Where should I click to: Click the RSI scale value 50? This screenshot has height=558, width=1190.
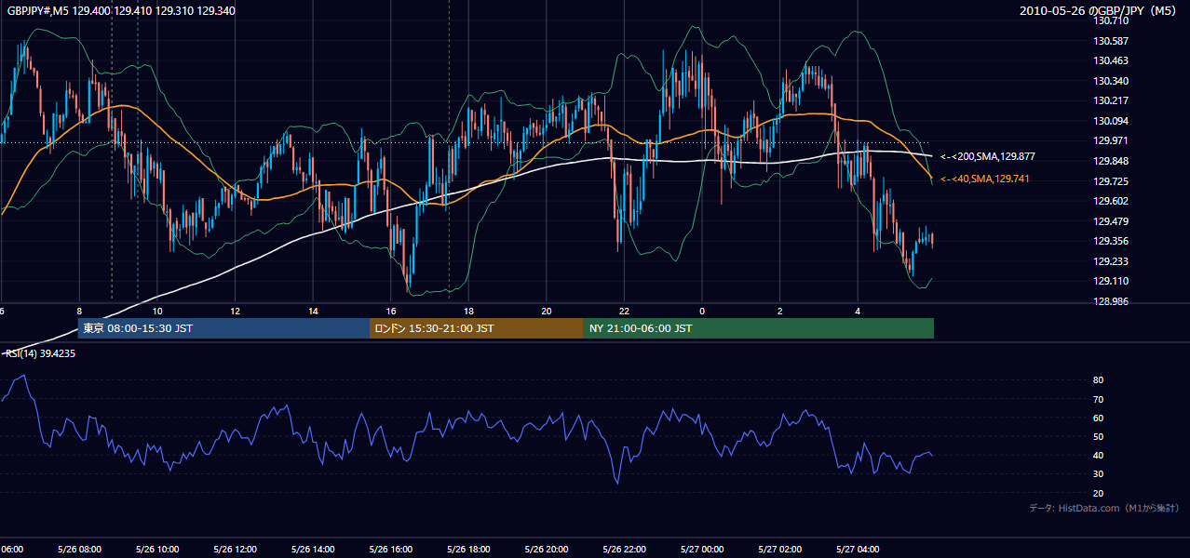(1098, 436)
